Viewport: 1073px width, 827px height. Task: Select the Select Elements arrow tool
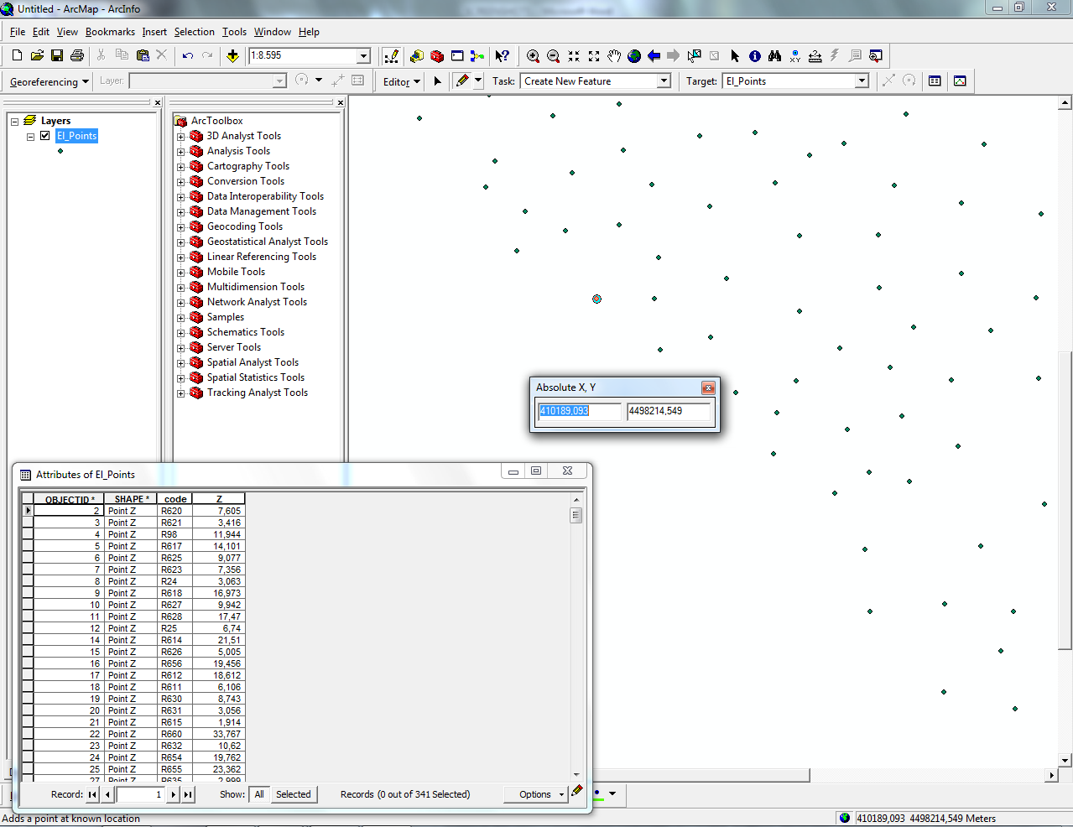click(x=735, y=56)
